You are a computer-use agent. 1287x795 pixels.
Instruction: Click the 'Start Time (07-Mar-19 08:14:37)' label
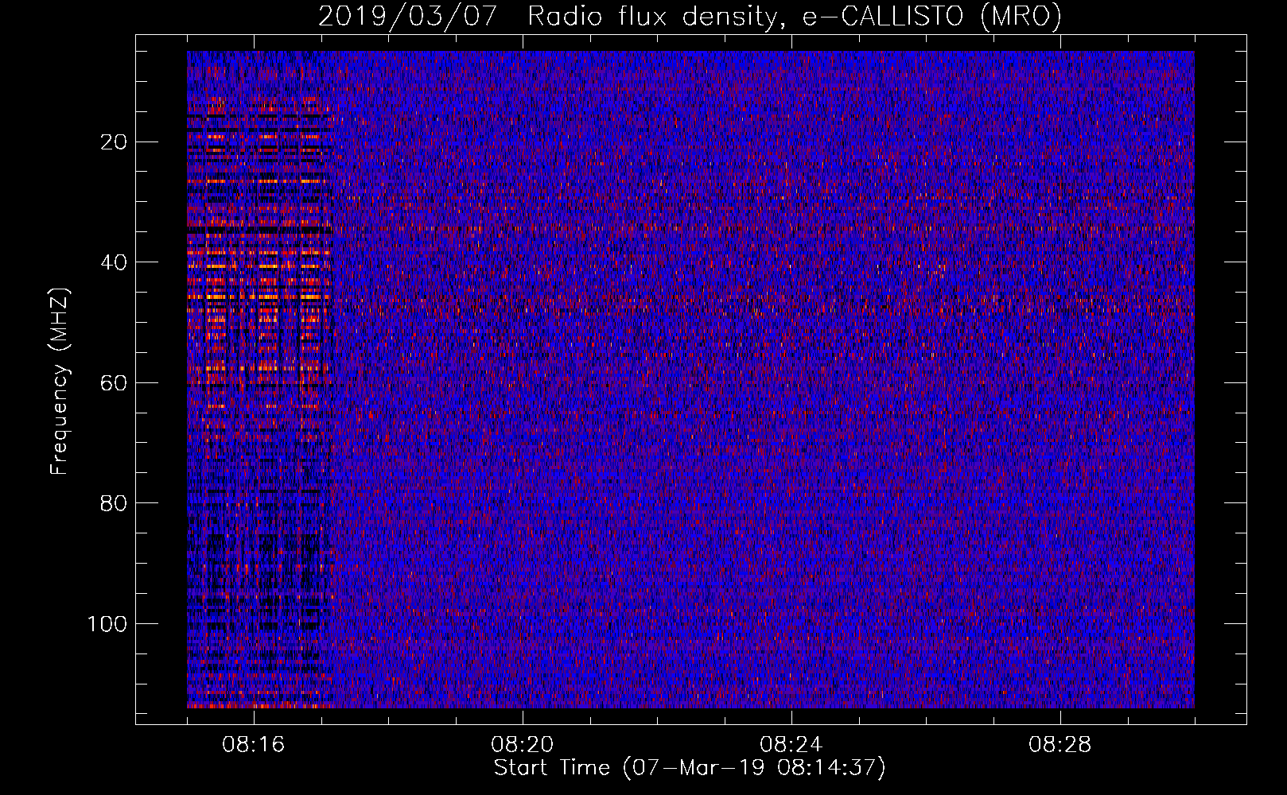point(690,768)
